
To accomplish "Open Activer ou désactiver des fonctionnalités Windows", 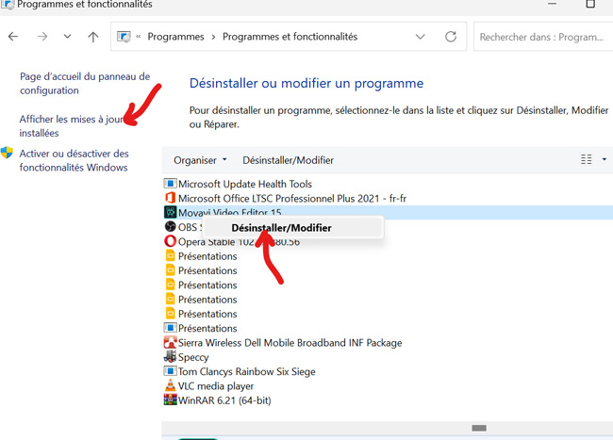I will pos(74,160).
